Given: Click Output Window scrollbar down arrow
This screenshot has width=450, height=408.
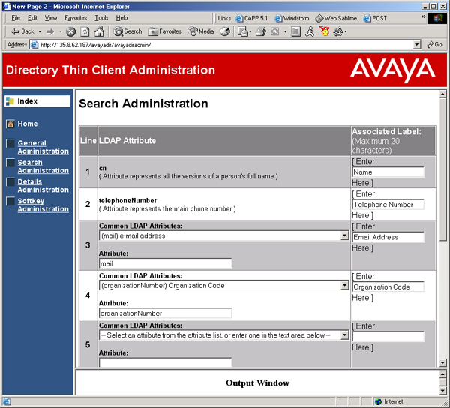Looking at the screenshot, I should click(442, 391).
